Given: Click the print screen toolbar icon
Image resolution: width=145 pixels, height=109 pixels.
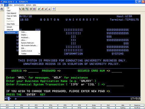Looking at the screenshot, I should tap(2, 9).
